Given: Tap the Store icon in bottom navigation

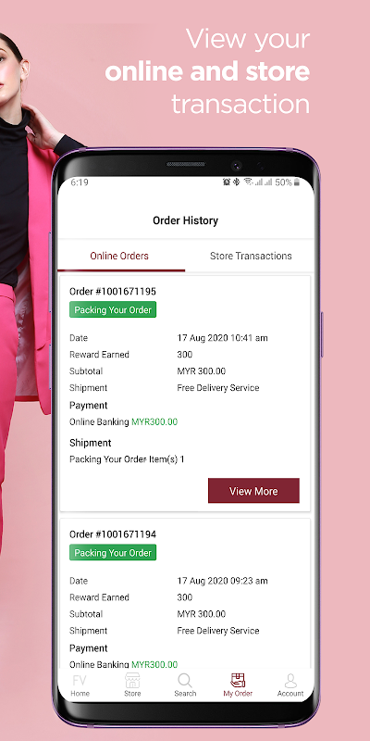Looking at the screenshot, I should (x=132, y=681).
